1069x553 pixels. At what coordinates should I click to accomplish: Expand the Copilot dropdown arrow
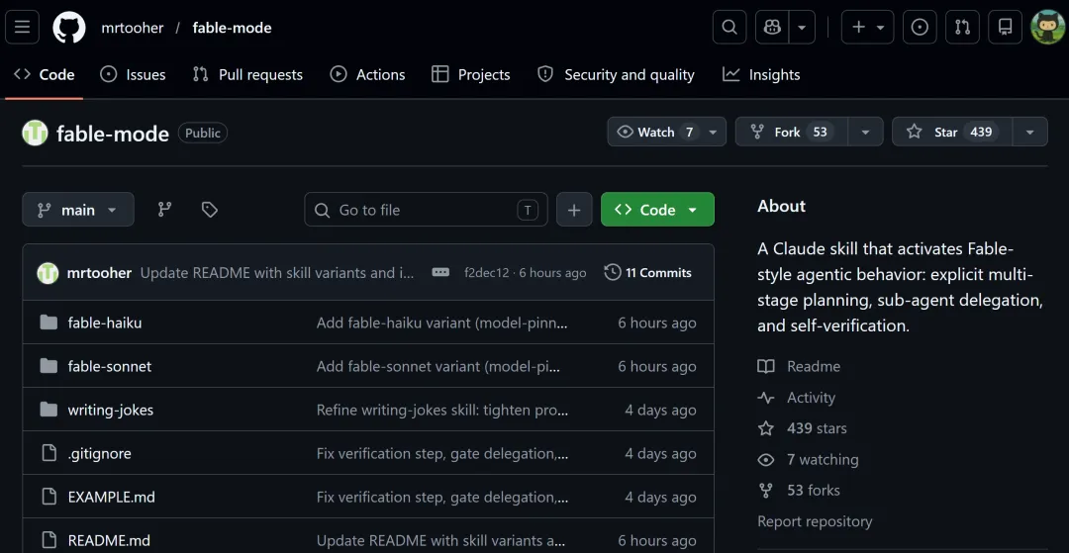(802, 28)
